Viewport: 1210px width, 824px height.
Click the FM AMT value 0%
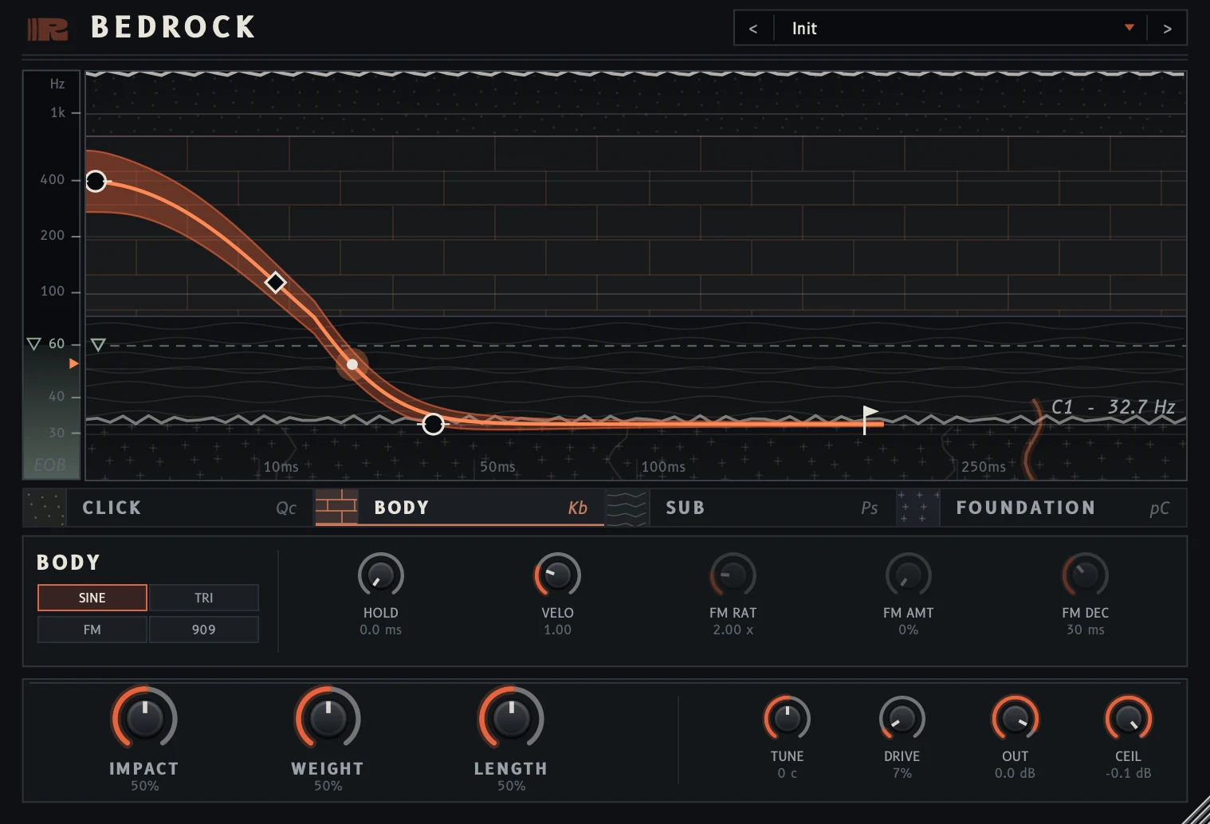tap(909, 630)
